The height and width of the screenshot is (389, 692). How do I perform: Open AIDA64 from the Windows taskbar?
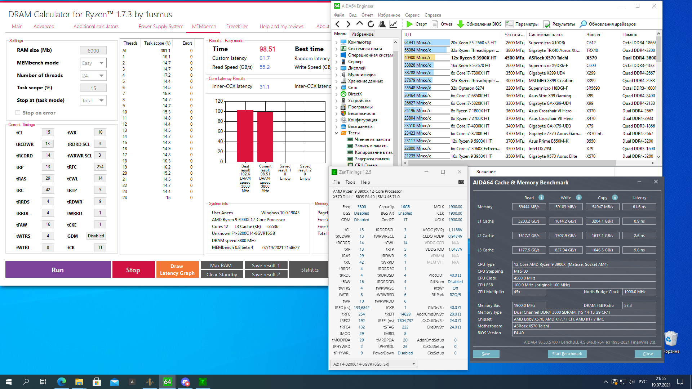168,382
